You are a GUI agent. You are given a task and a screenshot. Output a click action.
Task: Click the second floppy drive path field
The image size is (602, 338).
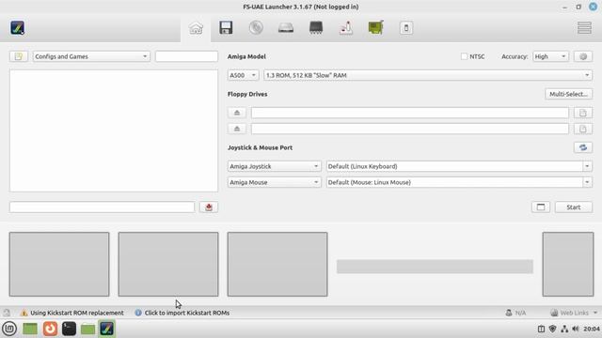[x=410, y=129]
